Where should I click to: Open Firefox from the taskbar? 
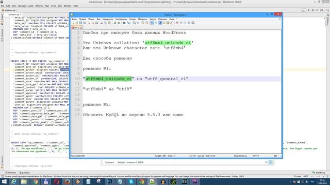[67, 181]
